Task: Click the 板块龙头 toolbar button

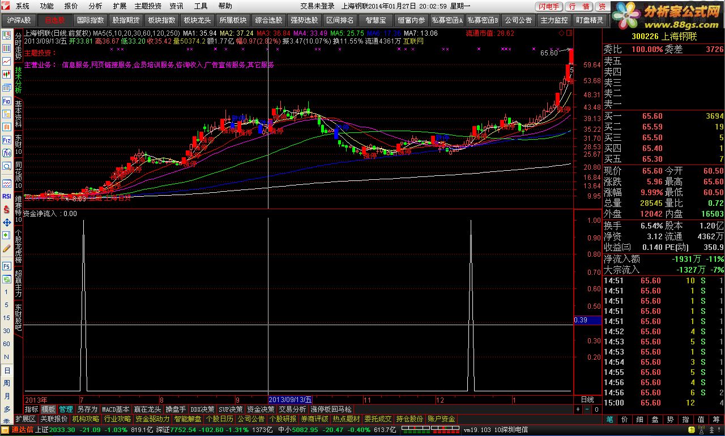Action: (x=197, y=20)
